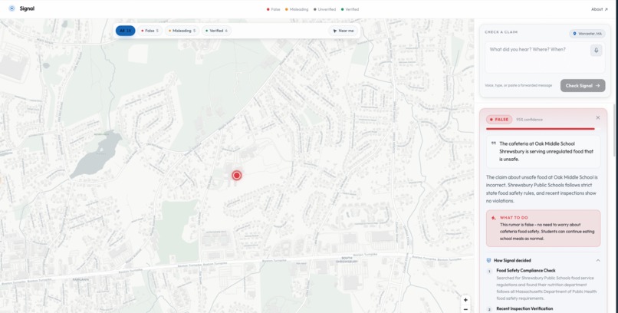Click the WHAT TO DO heading
618x313 pixels.
tap(514, 218)
